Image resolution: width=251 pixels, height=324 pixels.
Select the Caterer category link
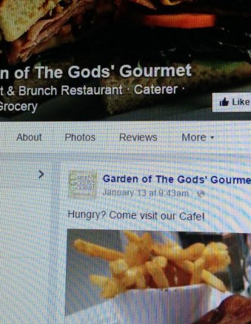coord(156,89)
